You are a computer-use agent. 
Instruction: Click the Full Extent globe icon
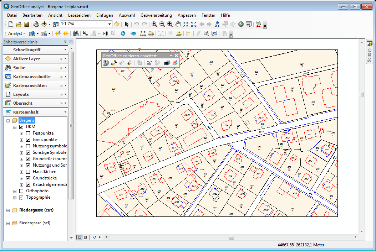[x=241, y=24]
